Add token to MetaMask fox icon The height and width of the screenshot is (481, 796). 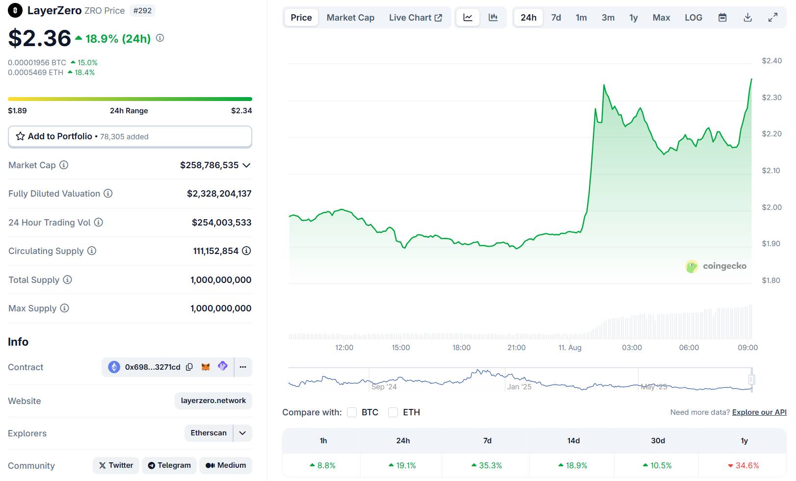[x=206, y=367]
